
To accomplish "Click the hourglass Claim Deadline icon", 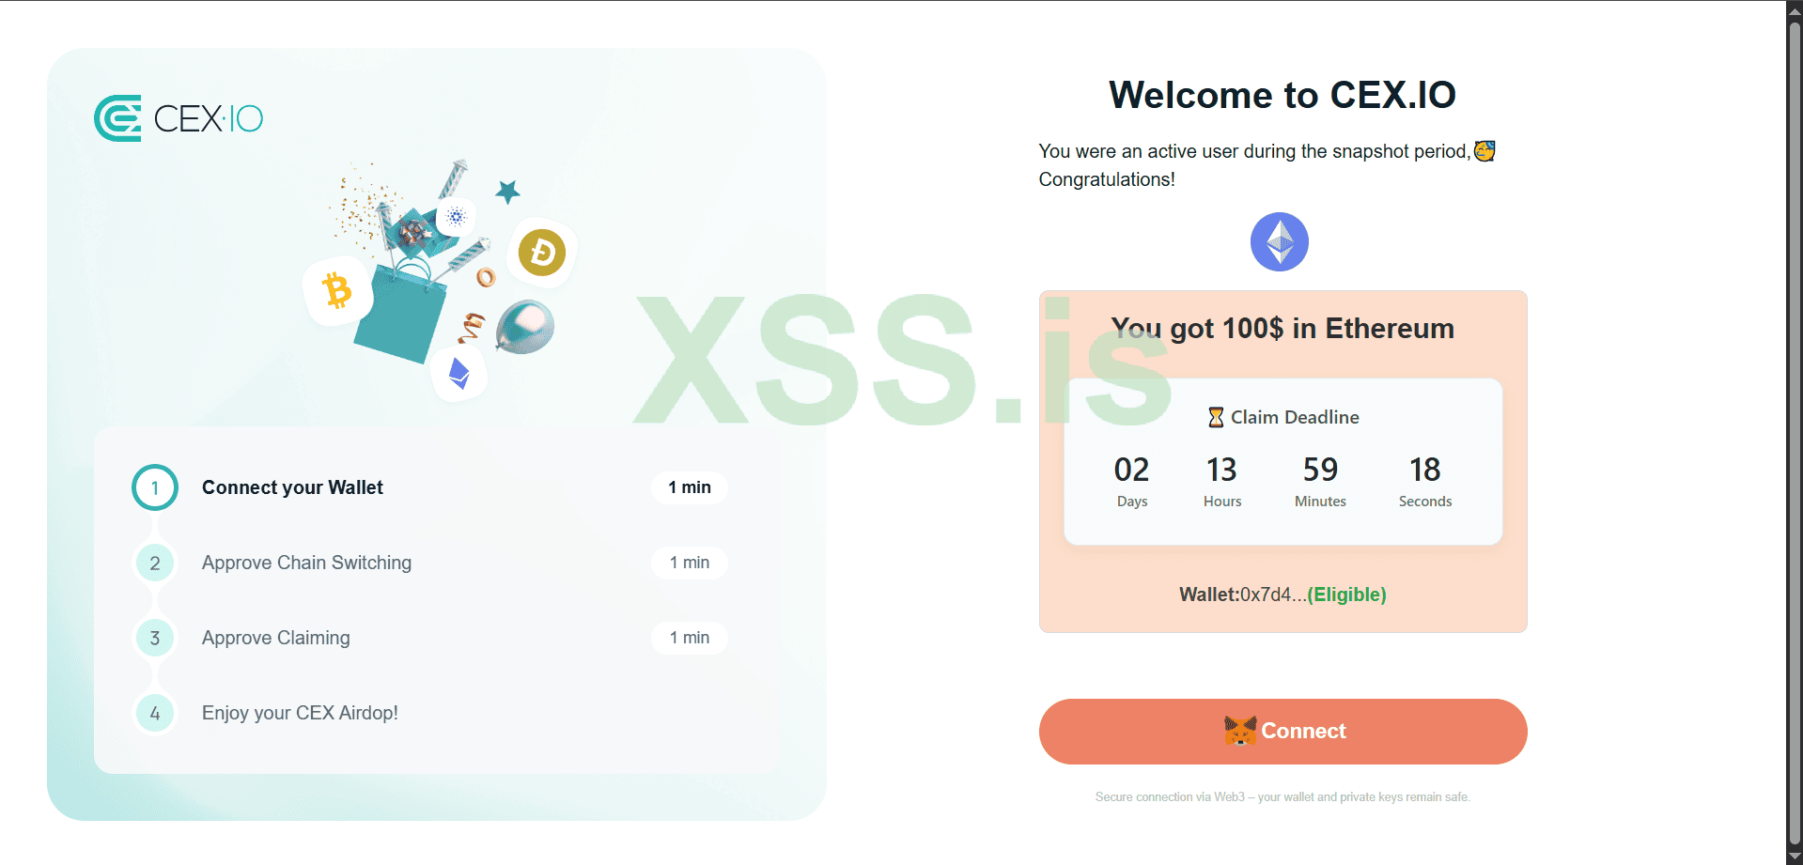I will 1216,417.
